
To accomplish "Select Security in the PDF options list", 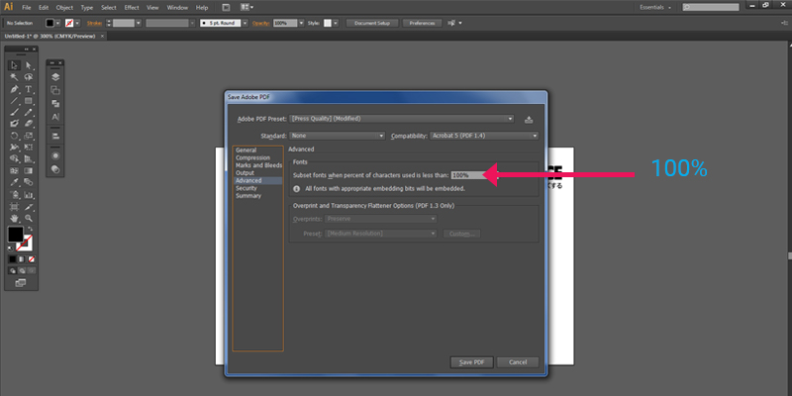I will 246,188.
